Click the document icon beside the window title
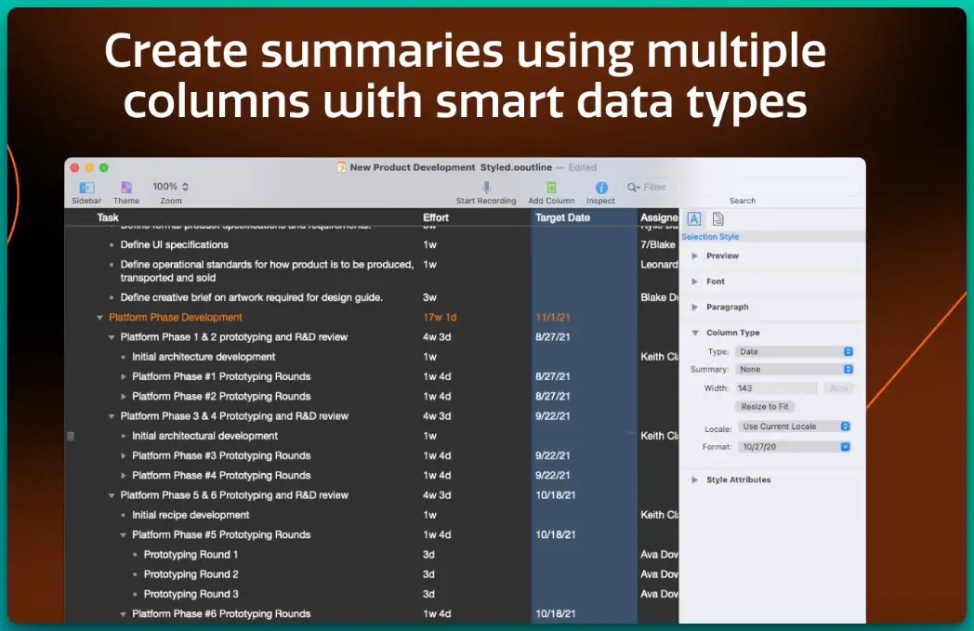The height and width of the screenshot is (631, 974). (341, 167)
